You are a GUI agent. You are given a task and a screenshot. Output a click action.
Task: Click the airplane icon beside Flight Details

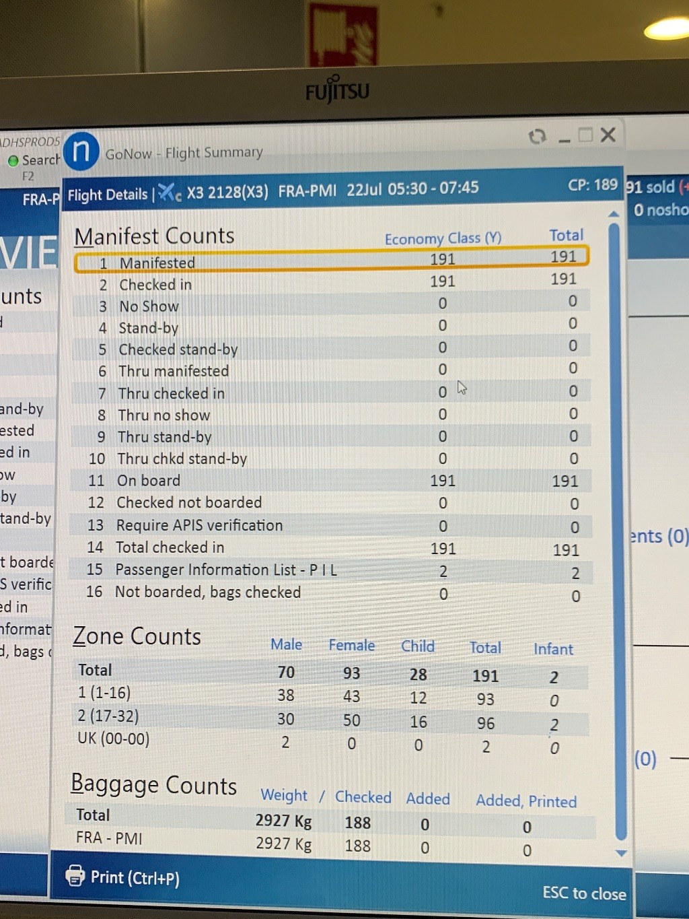click(x=168, y=193)
